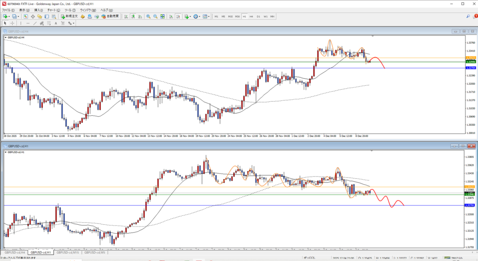
Task: Click the search icon at top right
Action: (468, 16)
